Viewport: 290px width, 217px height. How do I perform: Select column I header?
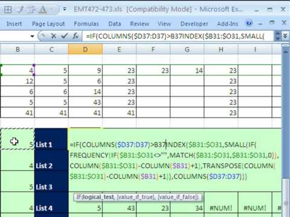pos(255,49)
